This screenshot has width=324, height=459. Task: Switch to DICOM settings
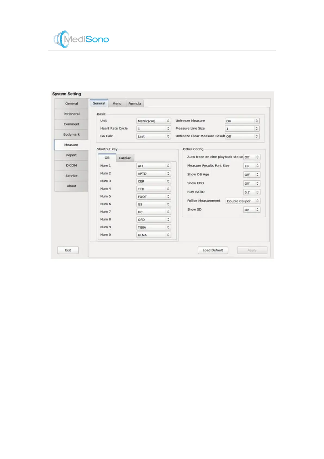click(71, 166)
